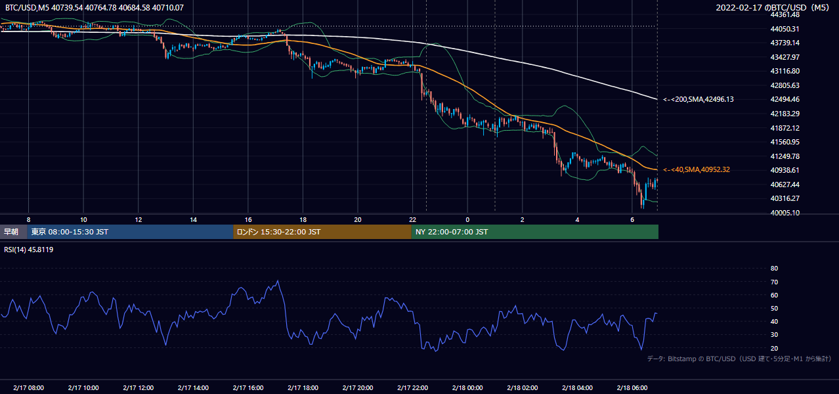This screenshot has width=839, height=394.
Task: Click price axis value 42494.46
Action: pos(785,99)
